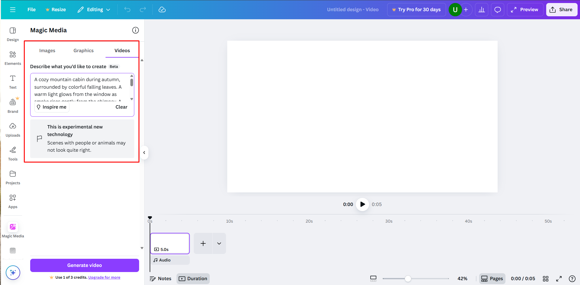The width and height of the screenshot is (580, 285).
Task: Select the Text sidebar icon
Action: (x=13, y=81)
